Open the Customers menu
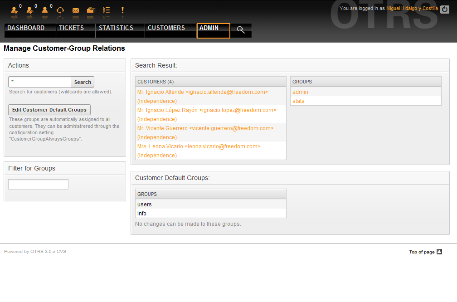 pos(166,28)
